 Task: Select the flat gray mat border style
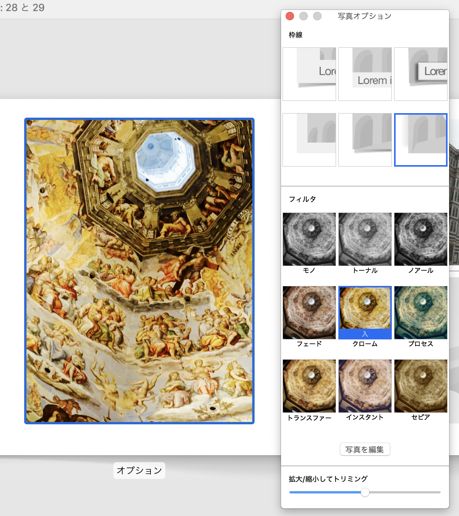pos(309,140)
